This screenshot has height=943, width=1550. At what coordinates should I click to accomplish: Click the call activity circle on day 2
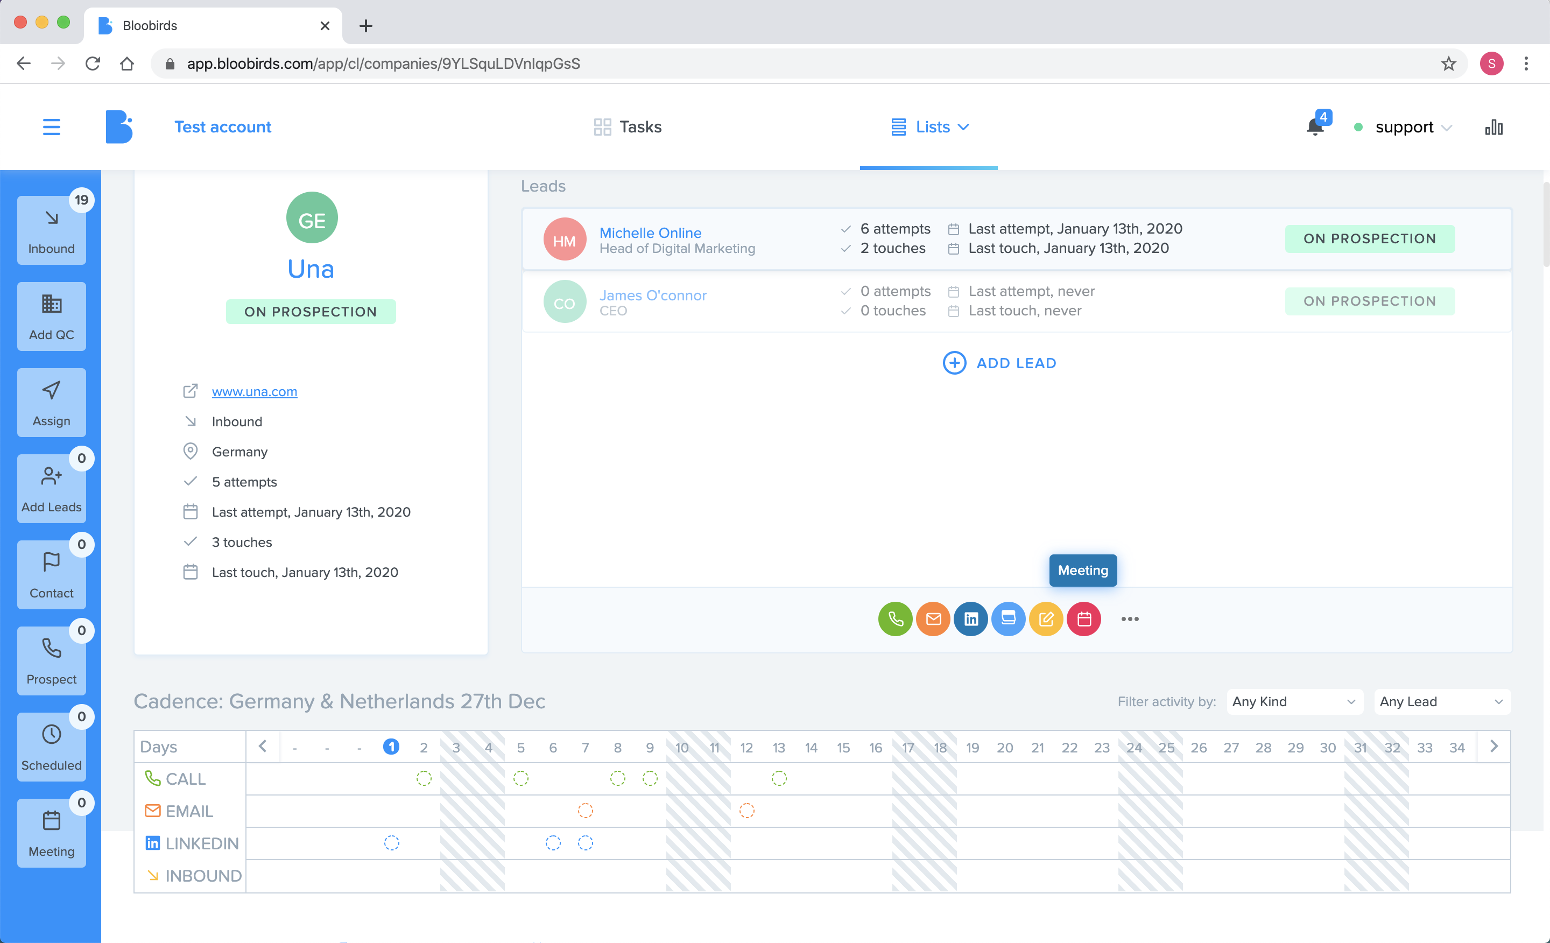424,779
